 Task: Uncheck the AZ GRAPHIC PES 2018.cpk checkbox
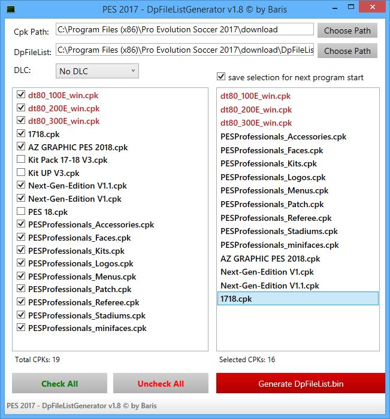[21, 146]
